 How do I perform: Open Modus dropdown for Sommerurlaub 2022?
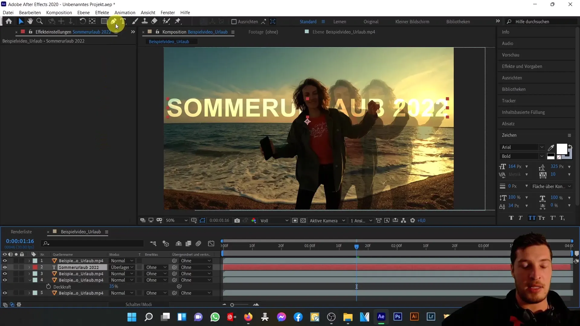(x=122, y=267)
